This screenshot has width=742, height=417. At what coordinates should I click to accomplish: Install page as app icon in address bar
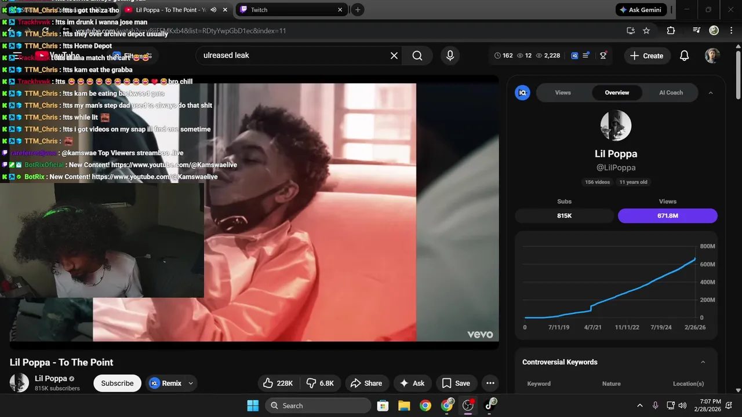click(x=631, y=31)
